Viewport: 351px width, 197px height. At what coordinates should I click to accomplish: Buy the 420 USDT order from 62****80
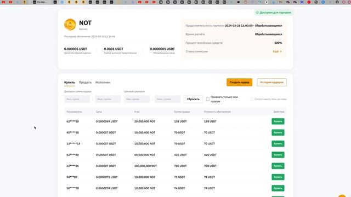278,155
